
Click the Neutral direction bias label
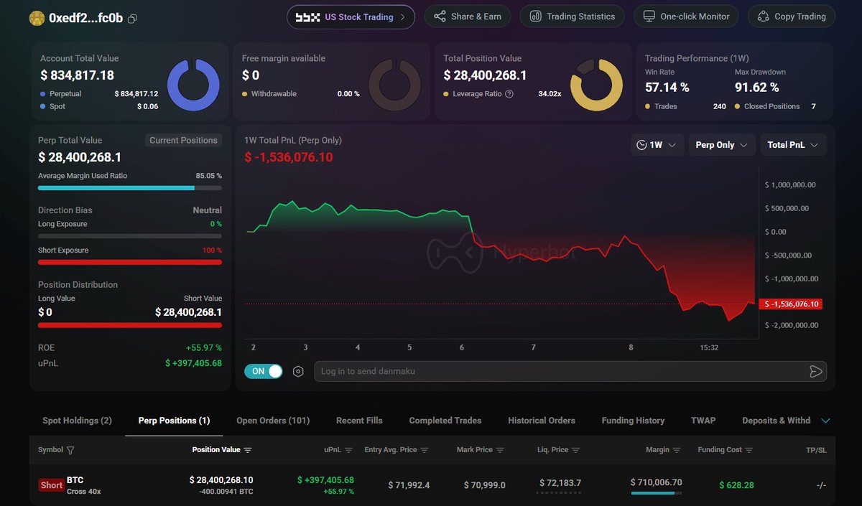(x=207, y=210)
